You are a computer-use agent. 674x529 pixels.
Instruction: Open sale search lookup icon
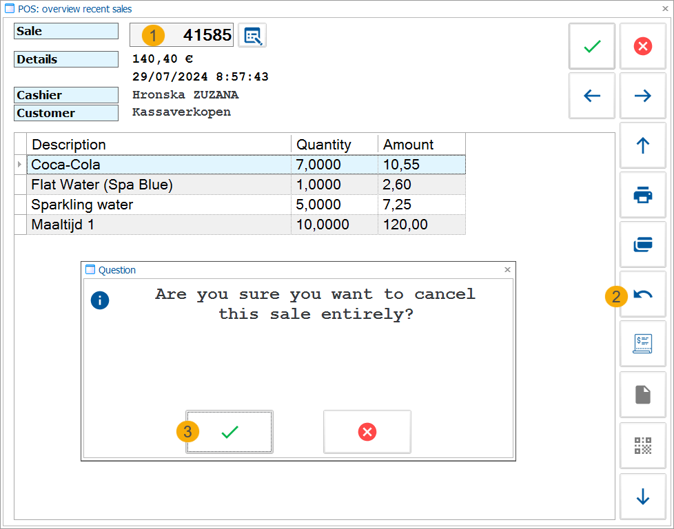pos(252,36)
